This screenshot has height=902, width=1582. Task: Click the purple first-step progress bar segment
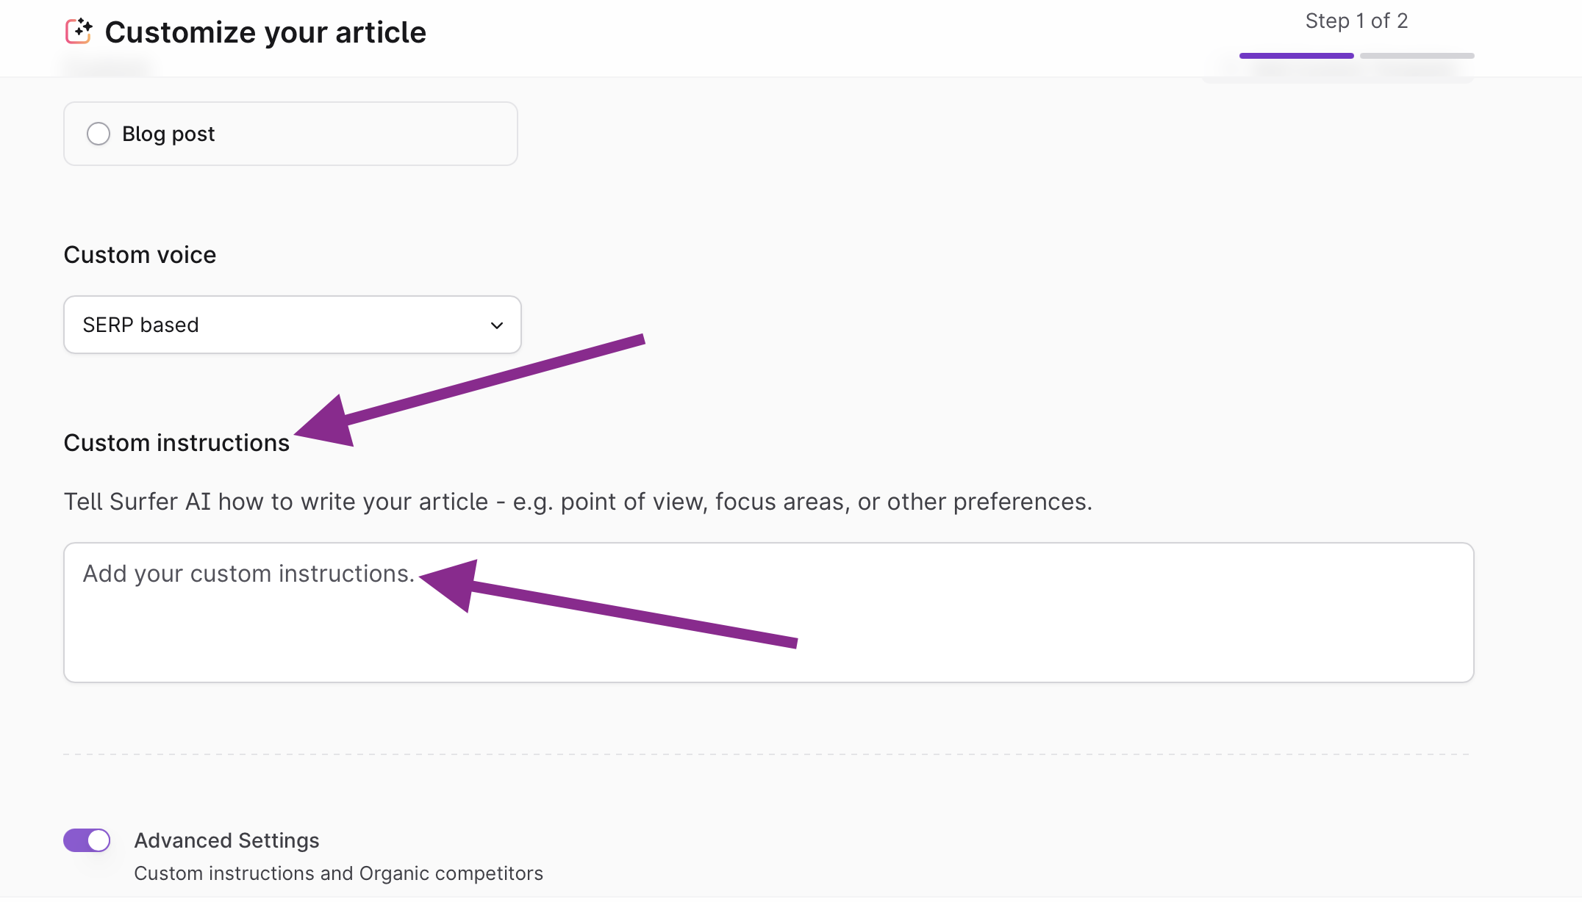(x=1296, y=56)
